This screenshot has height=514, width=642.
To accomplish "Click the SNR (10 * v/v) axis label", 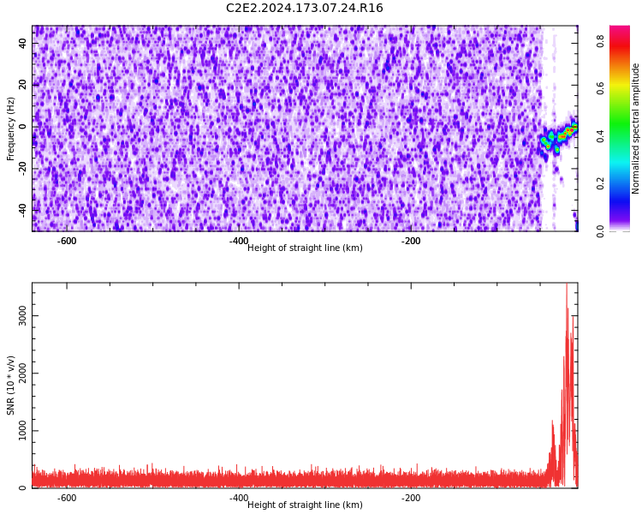I will coord(10,385).
